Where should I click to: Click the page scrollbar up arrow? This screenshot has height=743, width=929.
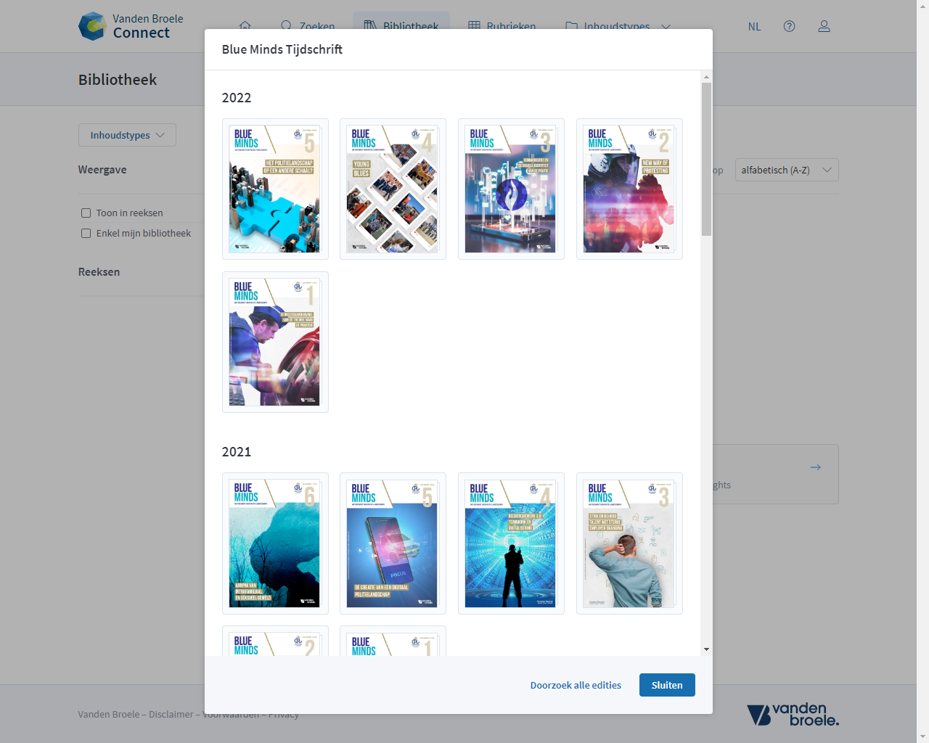[x=922, y=6]
